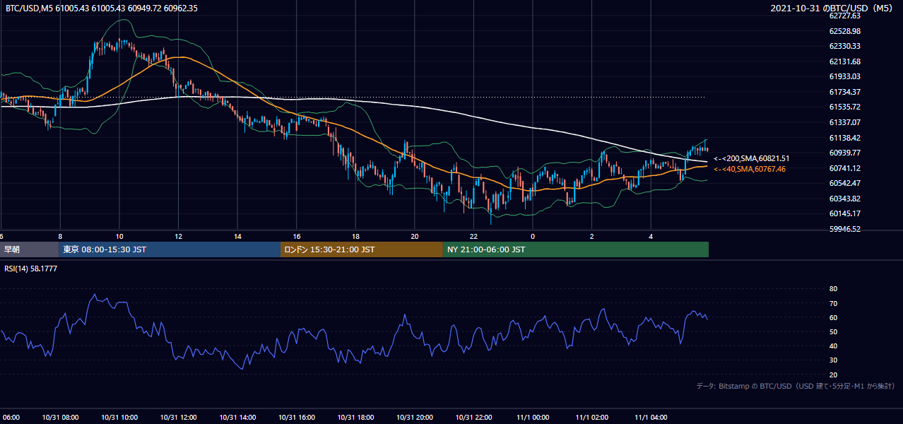The image size is (903, 424).
Task: Select the 62330.33 price axis label
Action: click(x=844, y=46)
